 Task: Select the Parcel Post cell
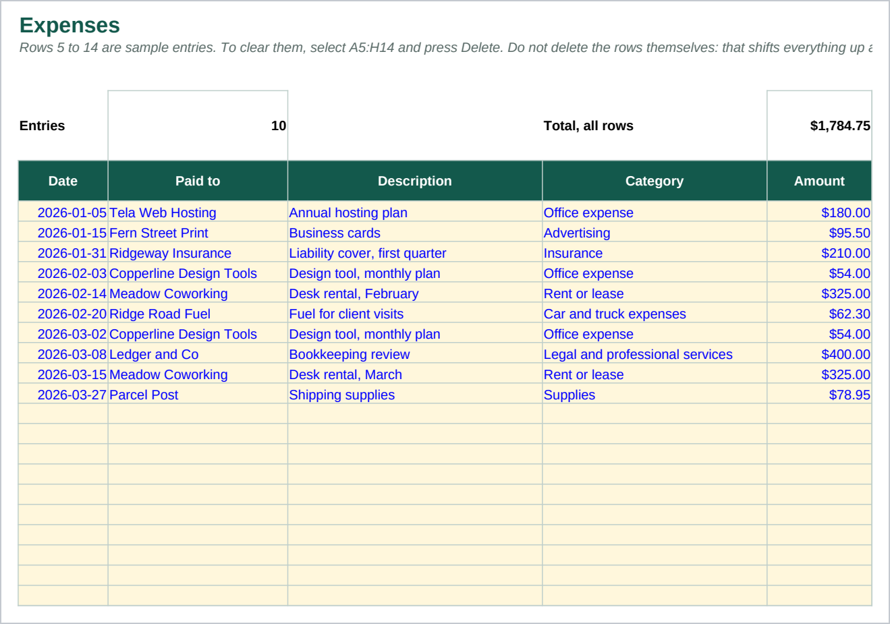[x=198, y=395]
